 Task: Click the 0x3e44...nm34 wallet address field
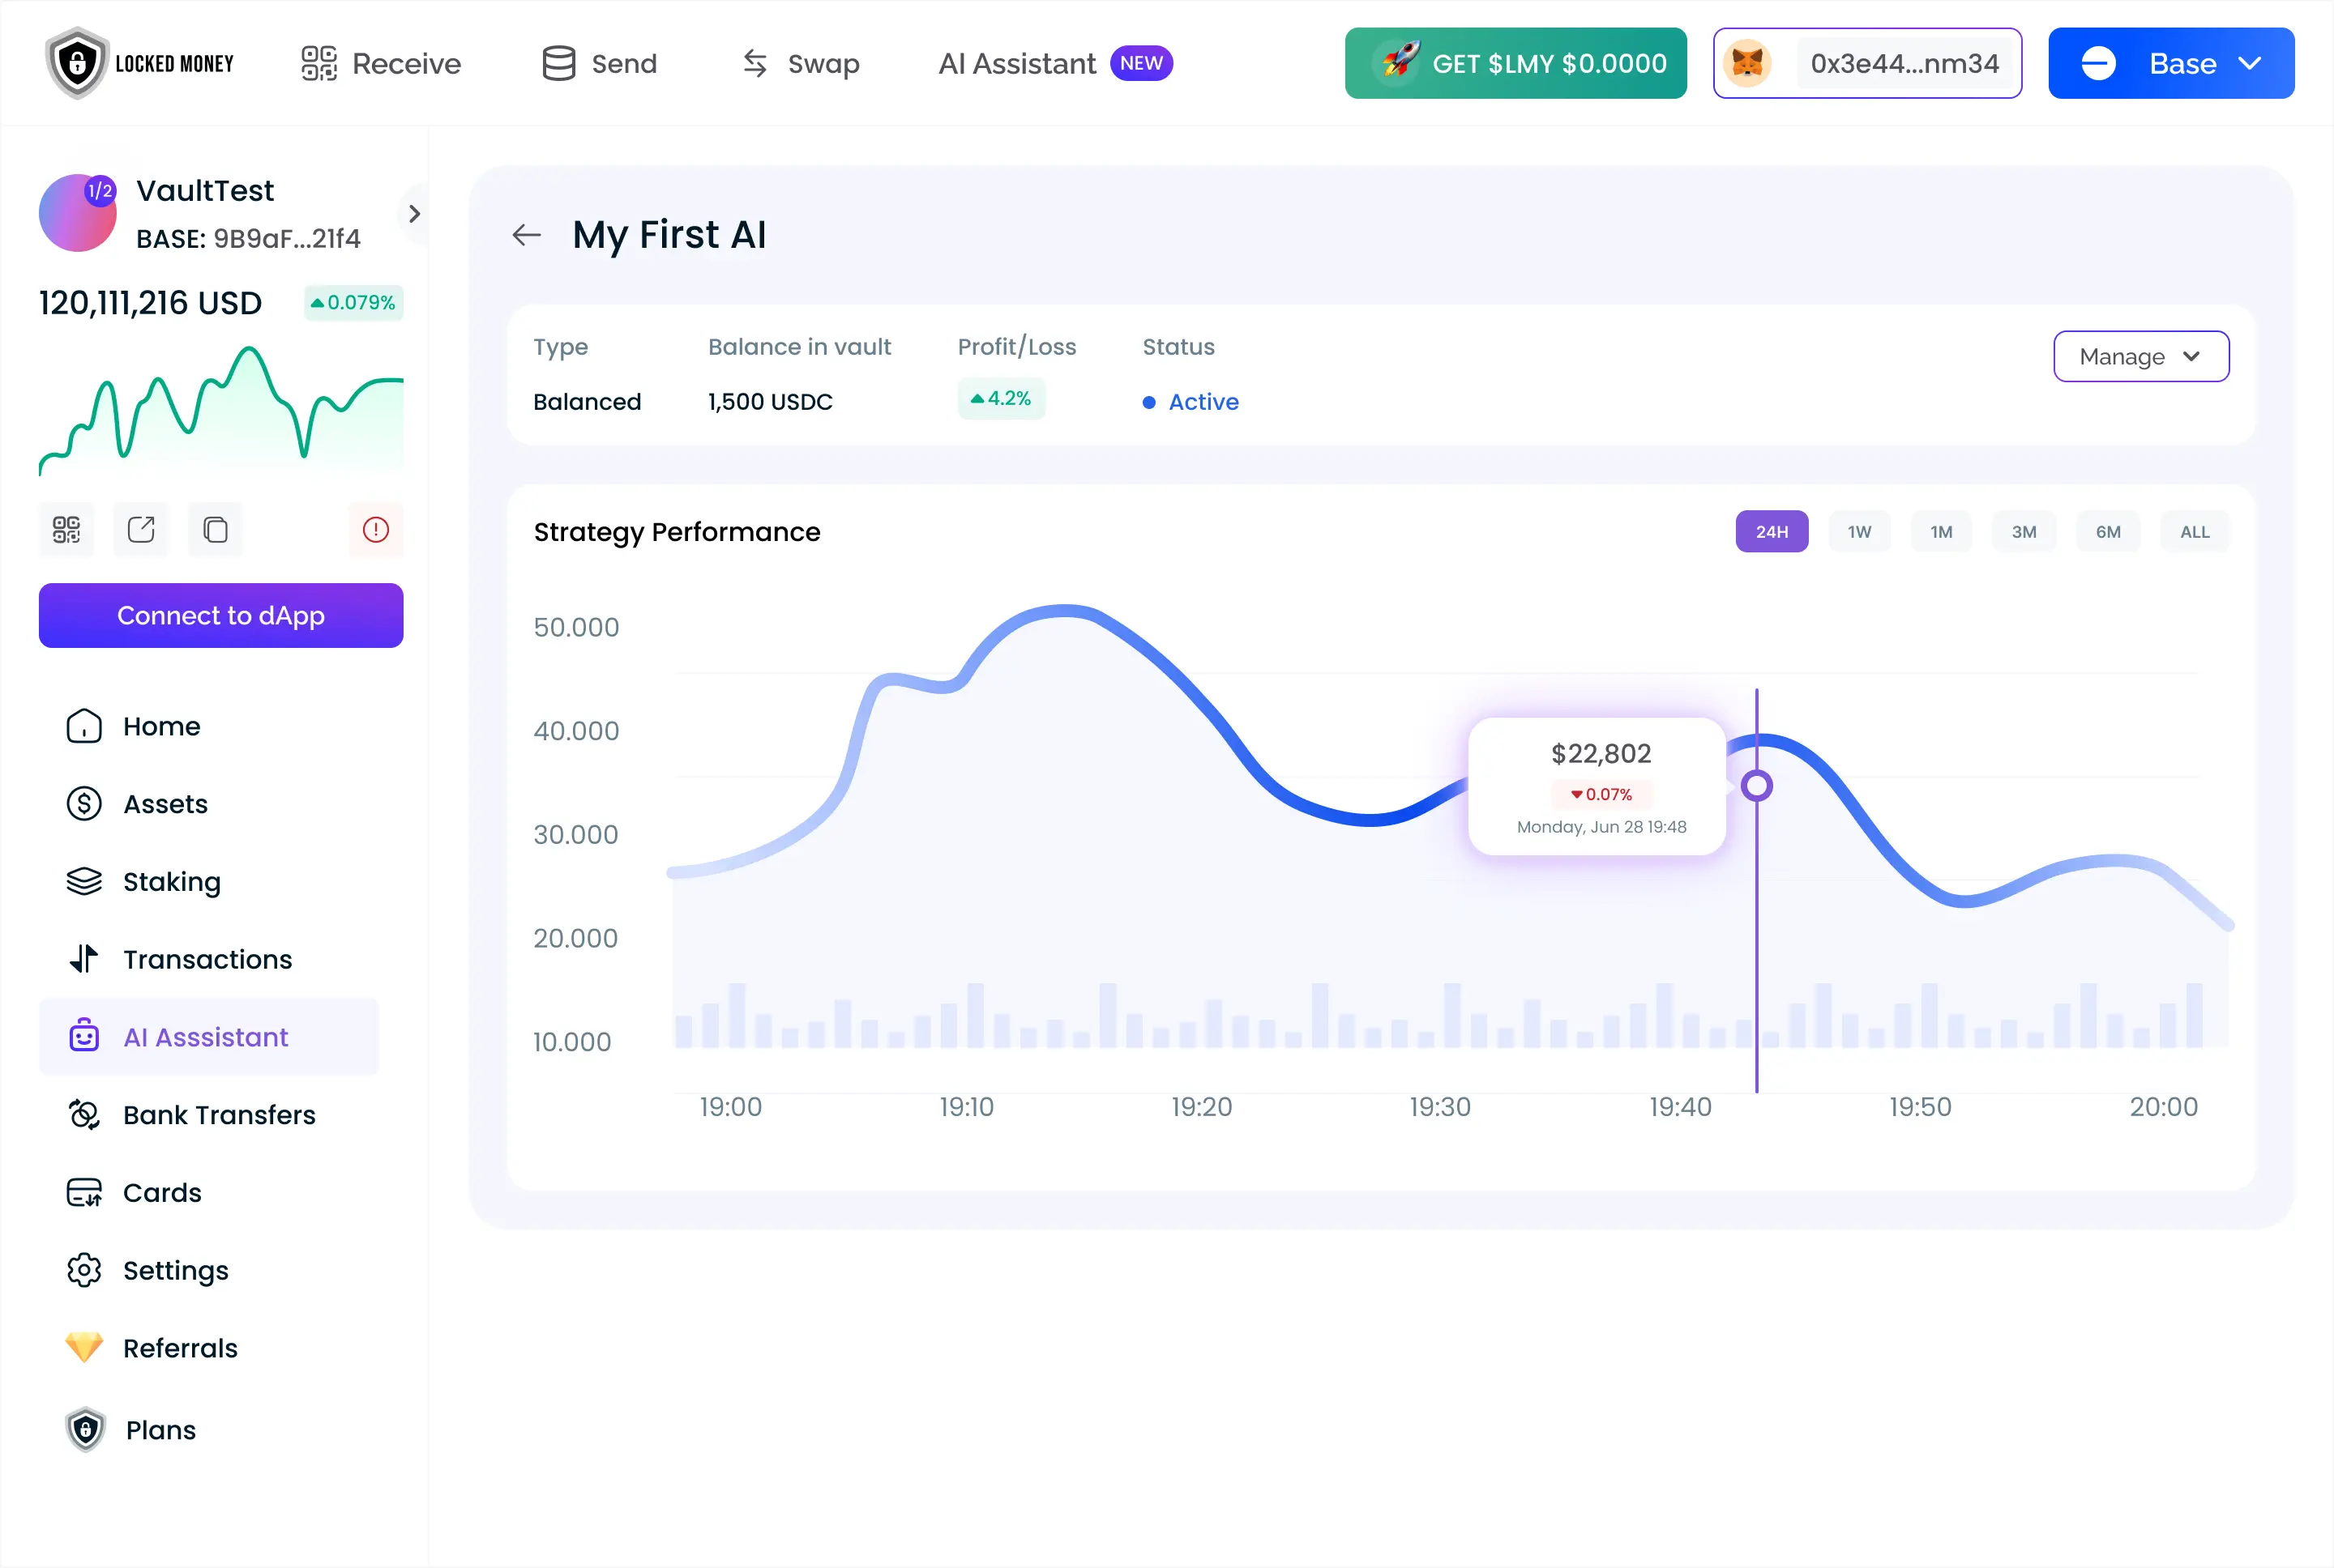click(x=1902, y=63)
